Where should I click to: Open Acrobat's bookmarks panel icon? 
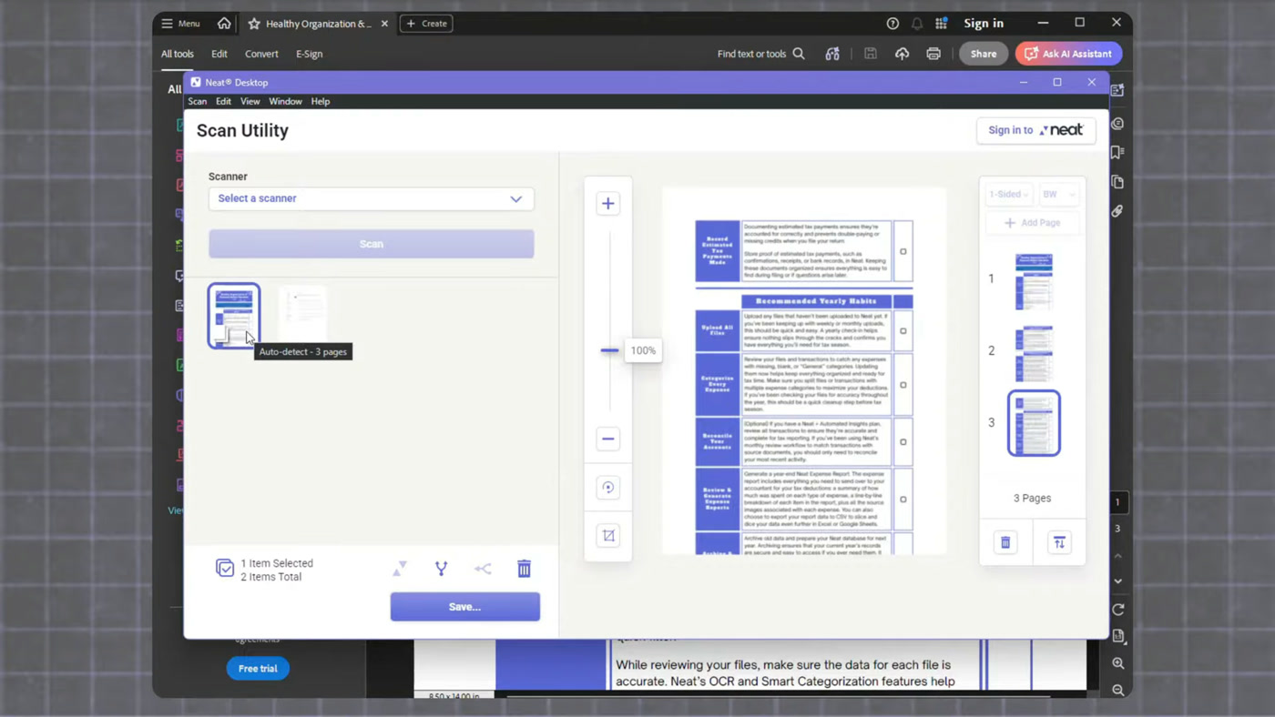tap(1117, 152)
